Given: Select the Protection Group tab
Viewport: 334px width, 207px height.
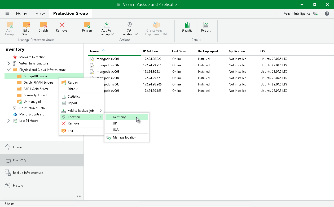Looking at the screenshot, I should coord(71,13).
